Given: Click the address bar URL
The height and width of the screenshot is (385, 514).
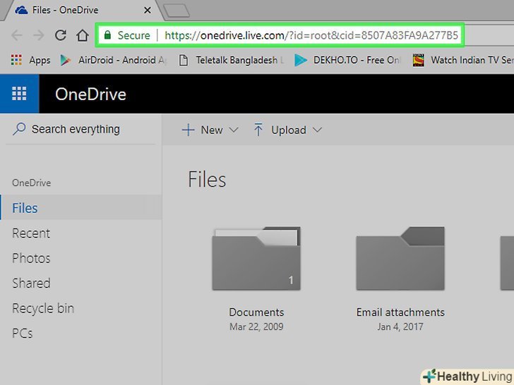Looking at the screenshot, I should coord(311,35).
